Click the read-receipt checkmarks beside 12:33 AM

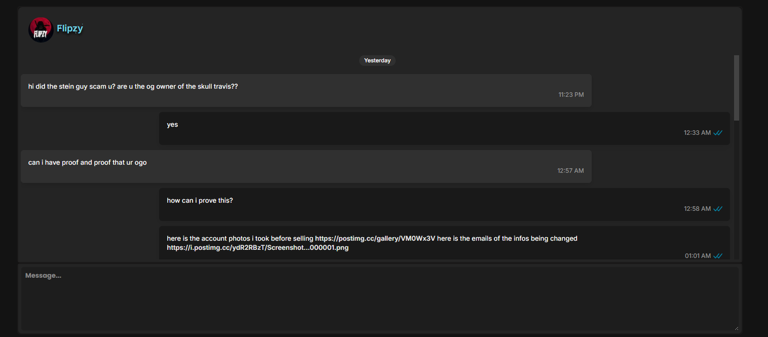[x=718, y=133]
